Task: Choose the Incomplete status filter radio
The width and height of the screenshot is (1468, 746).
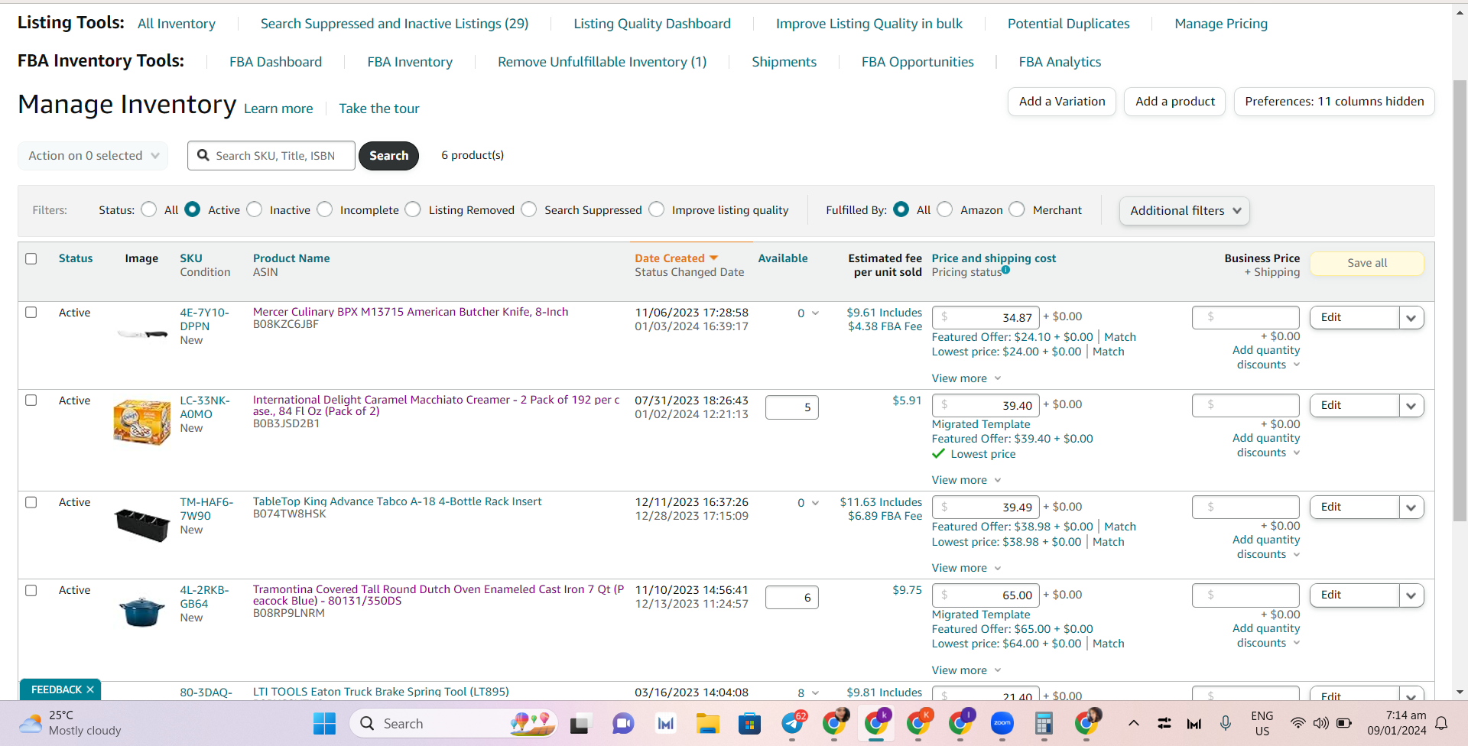Action: [x=325, y=209]
